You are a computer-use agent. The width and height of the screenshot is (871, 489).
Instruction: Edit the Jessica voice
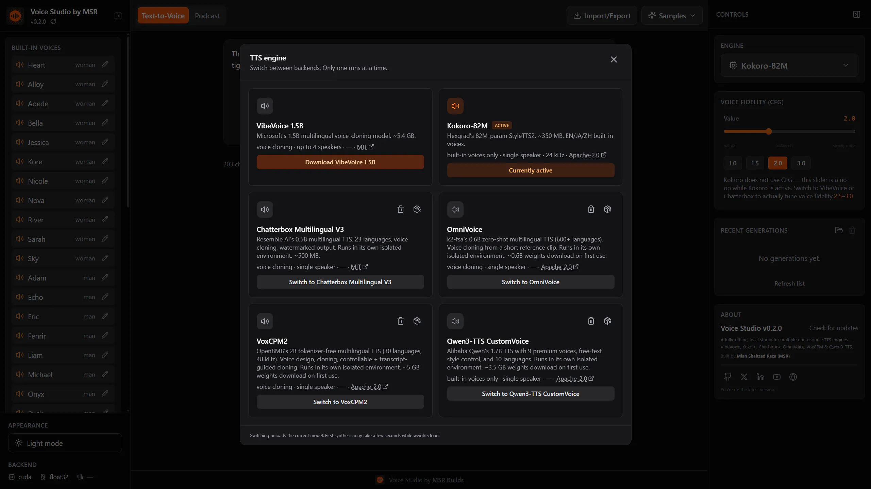(105, 142)
